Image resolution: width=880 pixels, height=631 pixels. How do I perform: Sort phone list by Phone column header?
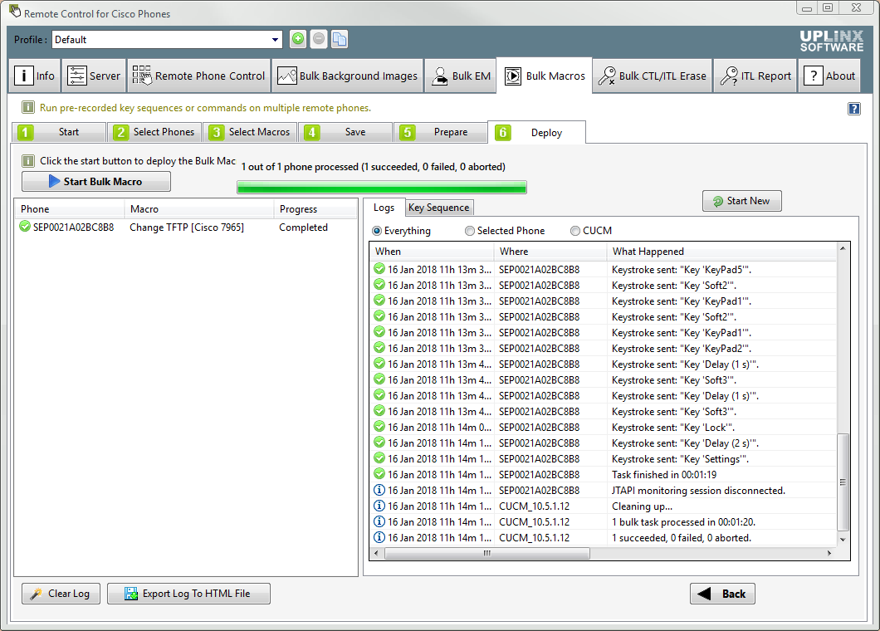point(69,209)
